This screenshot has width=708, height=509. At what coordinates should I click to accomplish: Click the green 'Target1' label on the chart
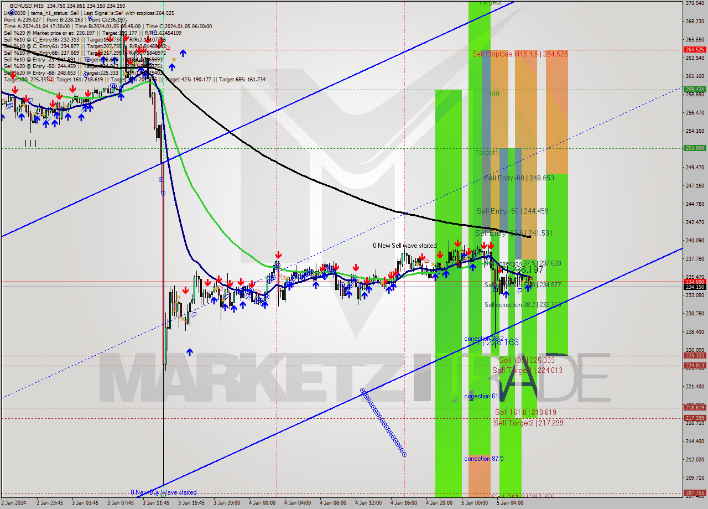pos(487,152)
